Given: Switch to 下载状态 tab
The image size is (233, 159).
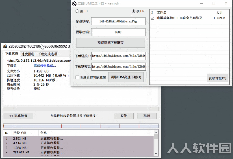Looking at the screenshot, I should click(12, 54).
